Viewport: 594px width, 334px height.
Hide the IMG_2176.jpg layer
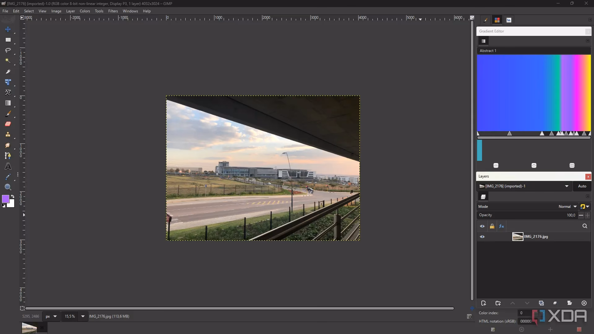click(x=482, y=237)
